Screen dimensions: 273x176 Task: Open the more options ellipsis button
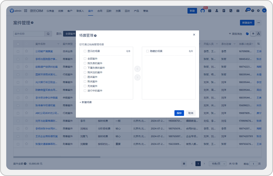259,23
